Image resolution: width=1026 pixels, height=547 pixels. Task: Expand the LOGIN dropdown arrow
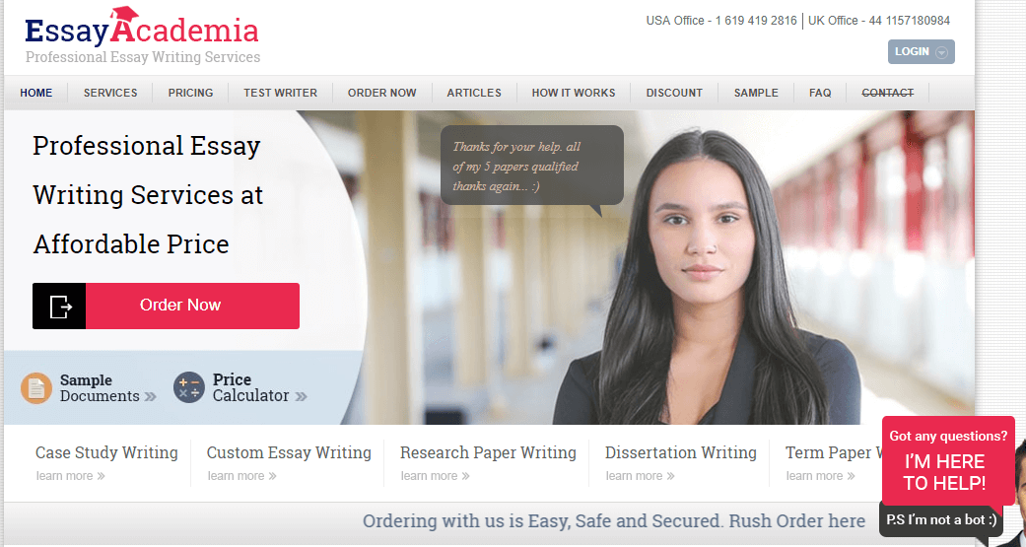[x=941, y=52]
